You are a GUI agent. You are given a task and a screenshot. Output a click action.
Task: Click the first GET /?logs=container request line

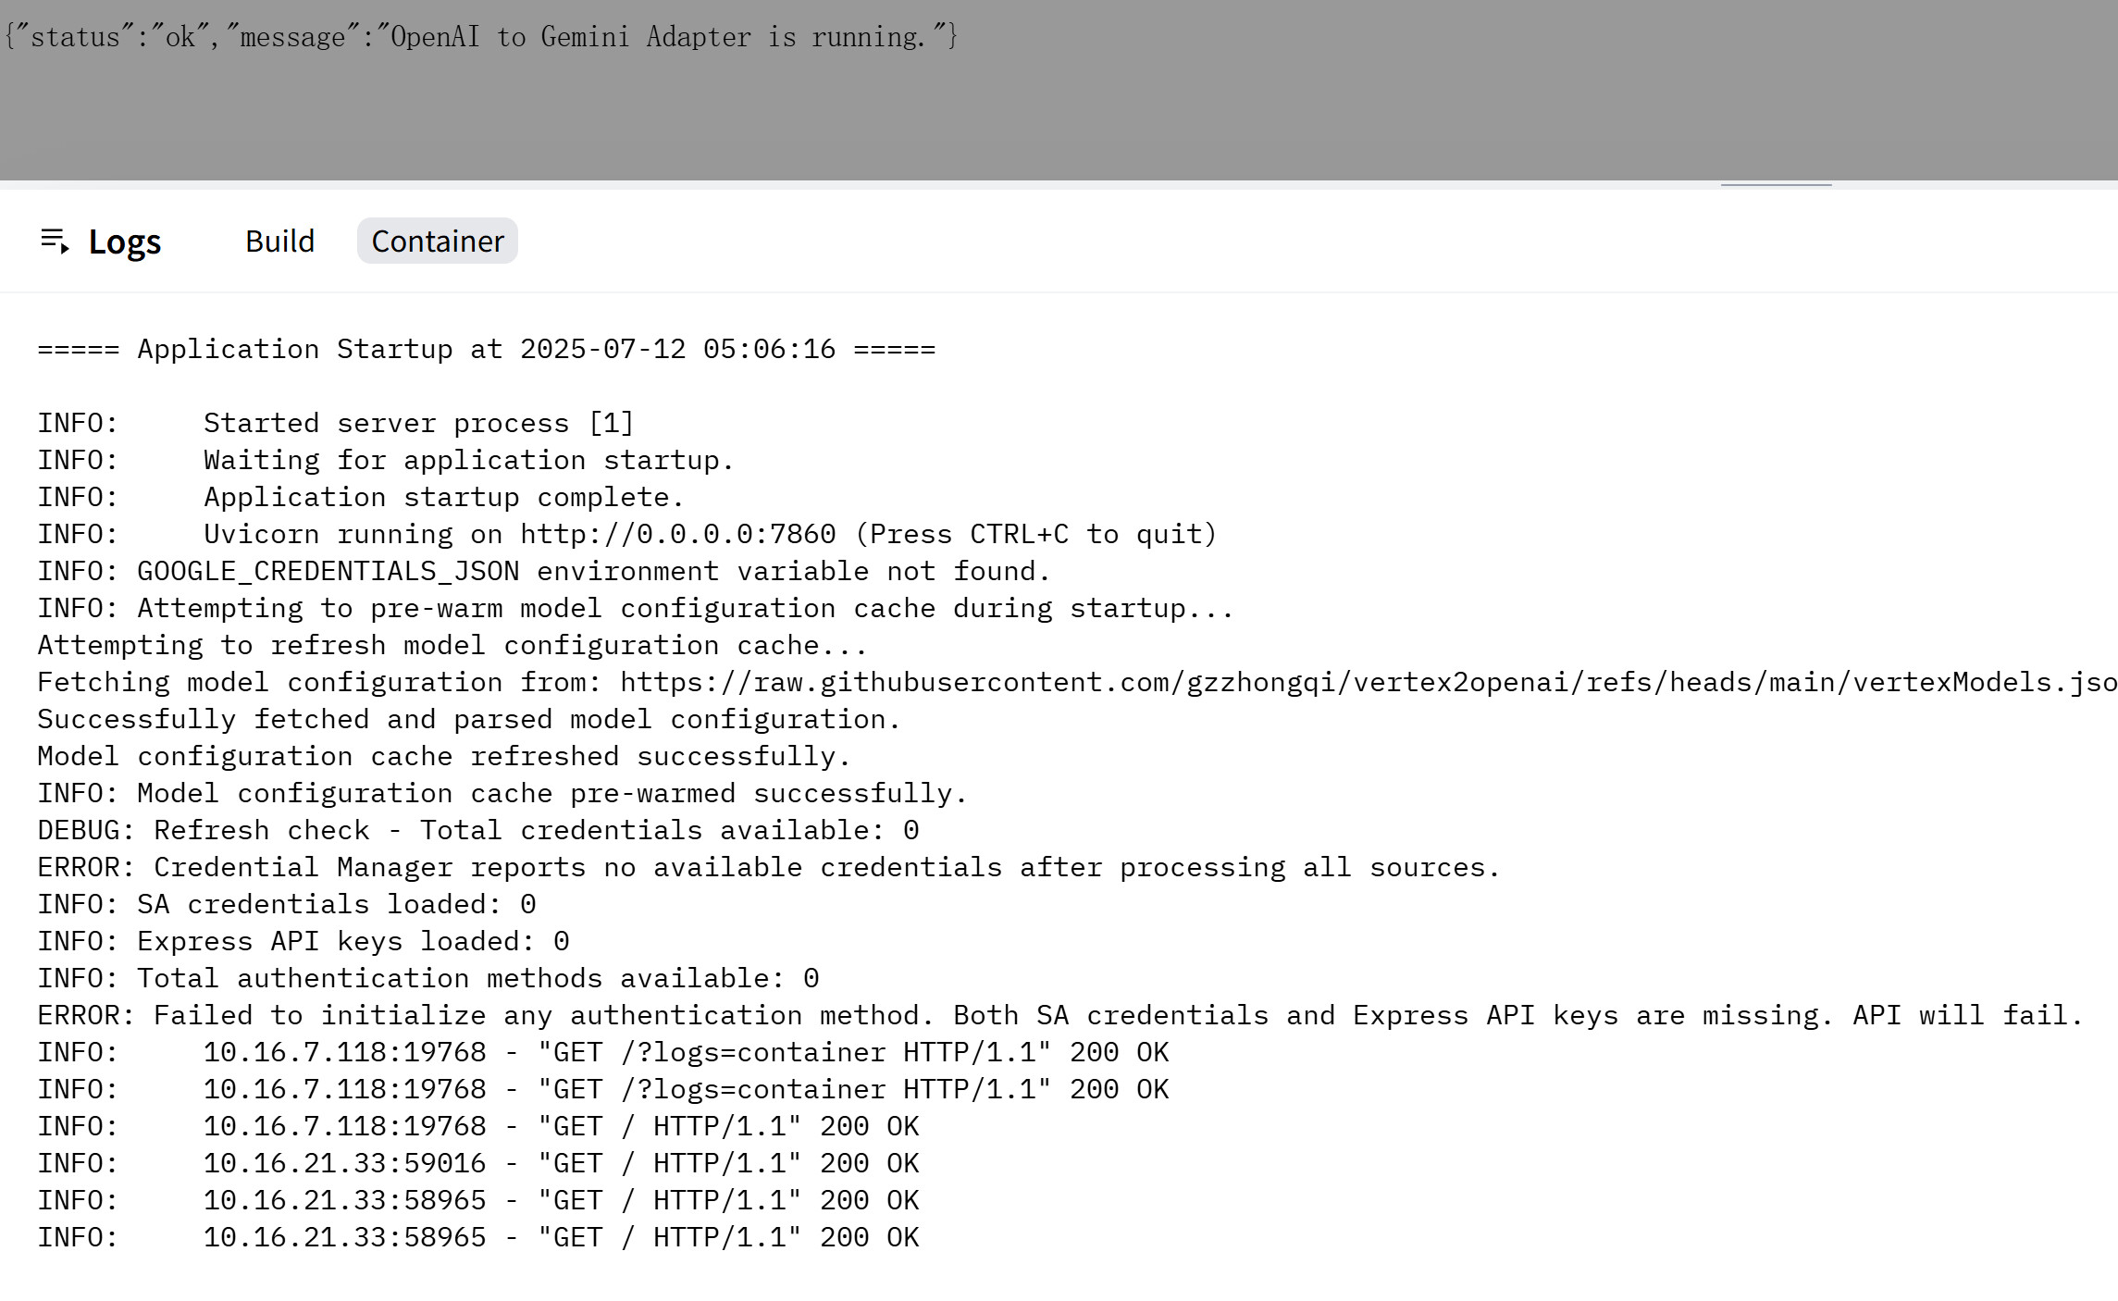click(602, 1053)
